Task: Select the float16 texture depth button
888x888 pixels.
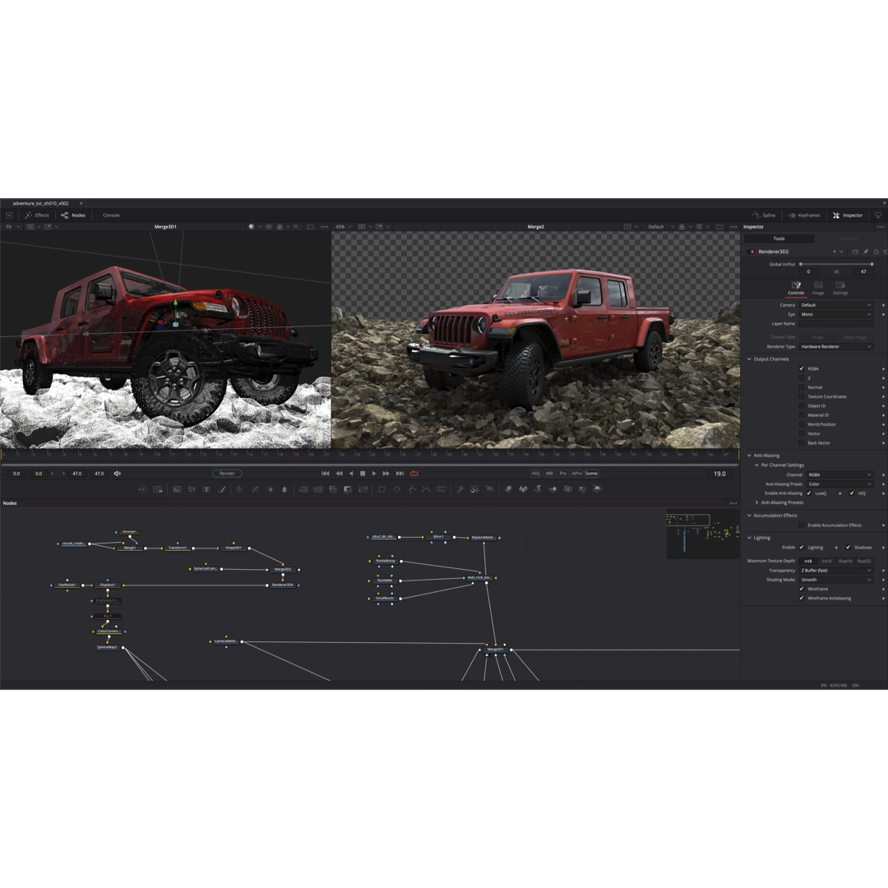Action: pyautogui.click(x=845, y=562)
